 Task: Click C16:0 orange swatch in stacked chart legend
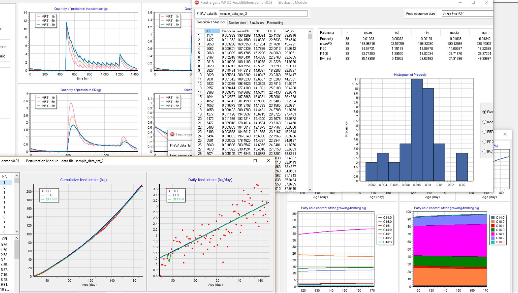pyautogui.click(x=493, y=222)
